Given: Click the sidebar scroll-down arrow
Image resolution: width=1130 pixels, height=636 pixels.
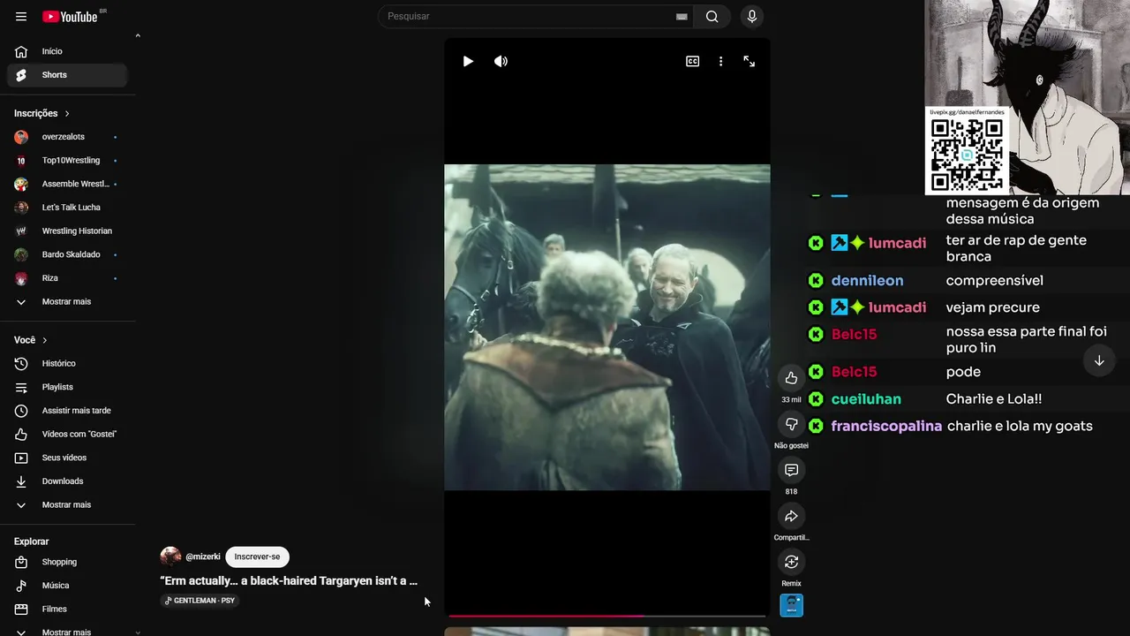Looking at the screenshot, I should click(x=138, y=632).
